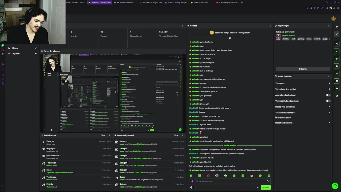Open chat settings gear beside Gönder
341x192 pixels.
point(258,187)
